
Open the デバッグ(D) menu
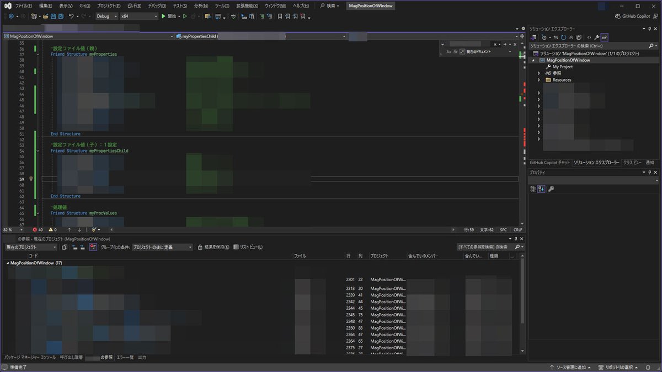157,6
